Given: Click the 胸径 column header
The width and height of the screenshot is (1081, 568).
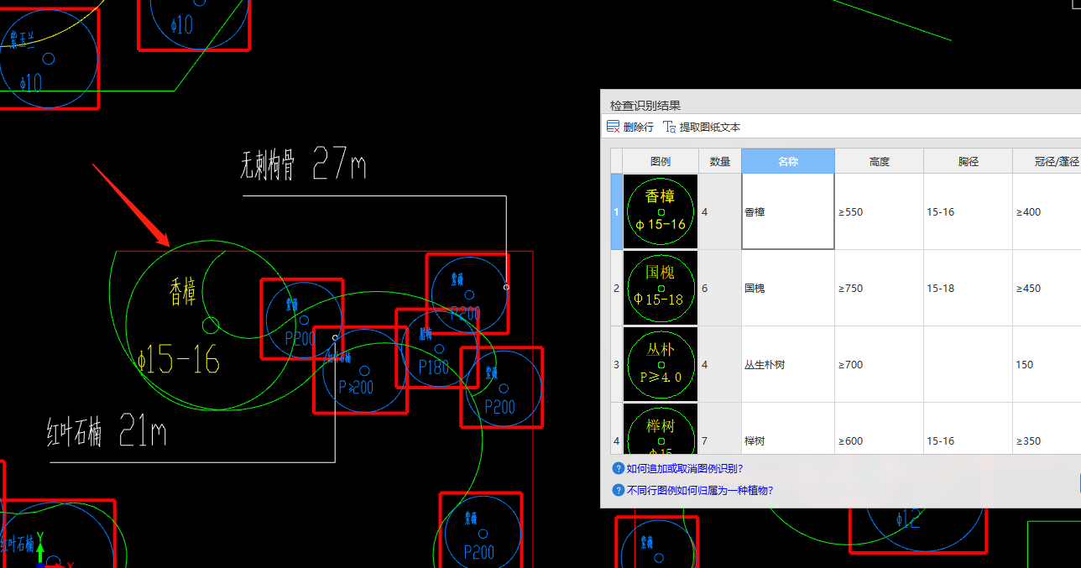Looking at the screenshot, I should click(968, 161).
